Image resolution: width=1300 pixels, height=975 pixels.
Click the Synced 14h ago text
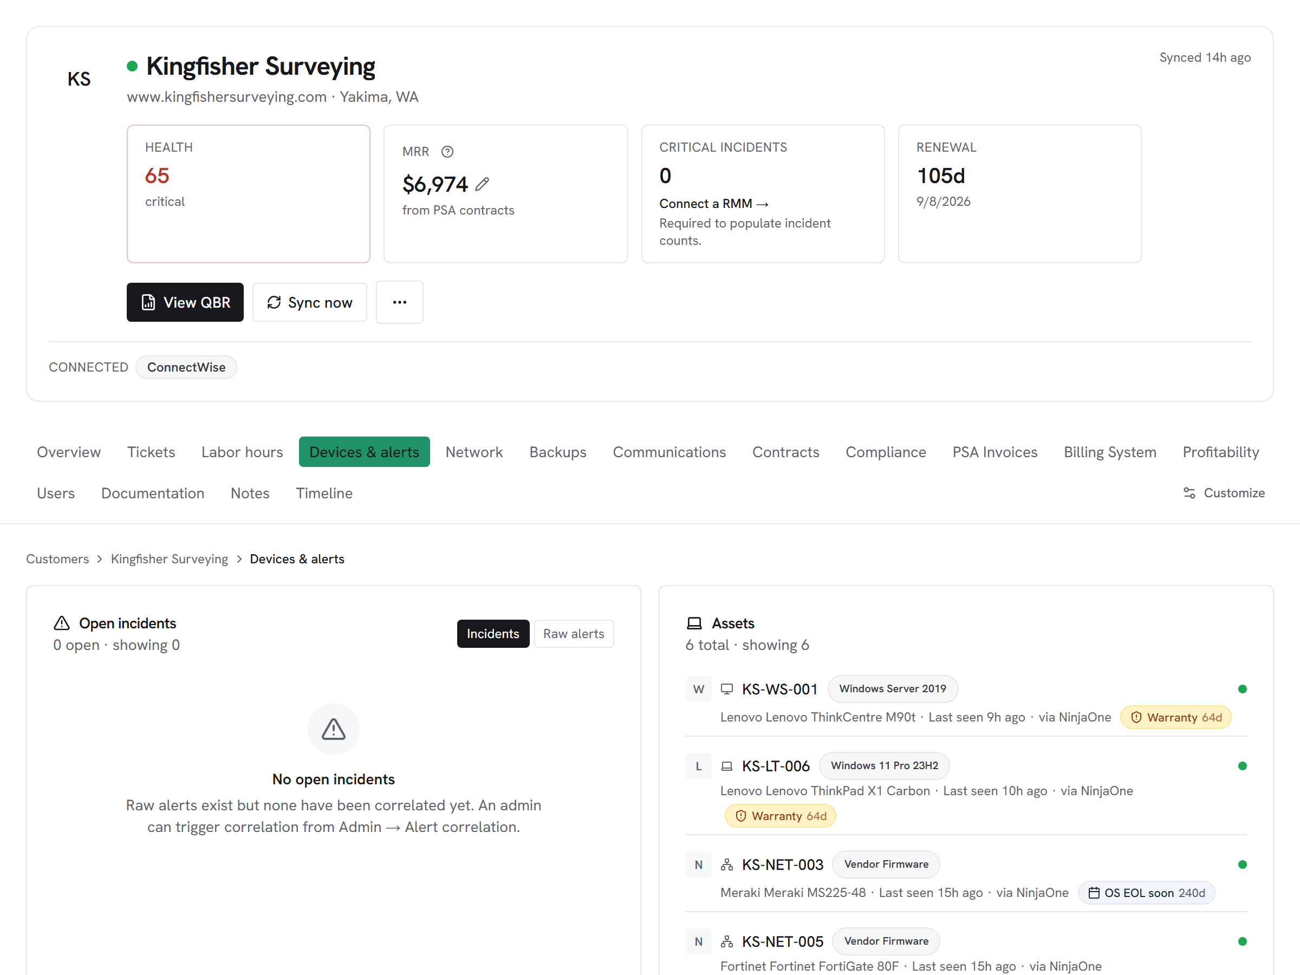coord(1205,57)
